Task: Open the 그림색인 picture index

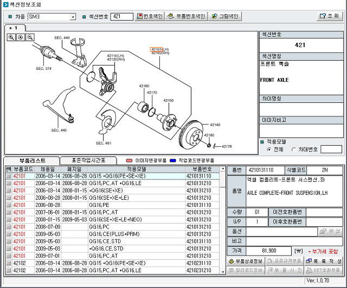Action: click(226, 16)
